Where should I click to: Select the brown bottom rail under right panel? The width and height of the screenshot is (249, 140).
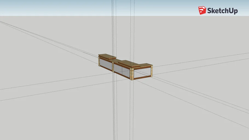point(142,78)
